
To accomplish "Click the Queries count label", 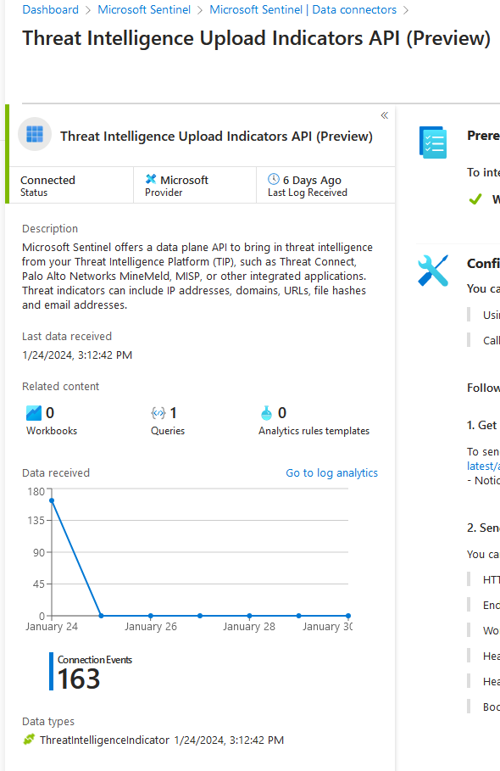I will point(168,431).
